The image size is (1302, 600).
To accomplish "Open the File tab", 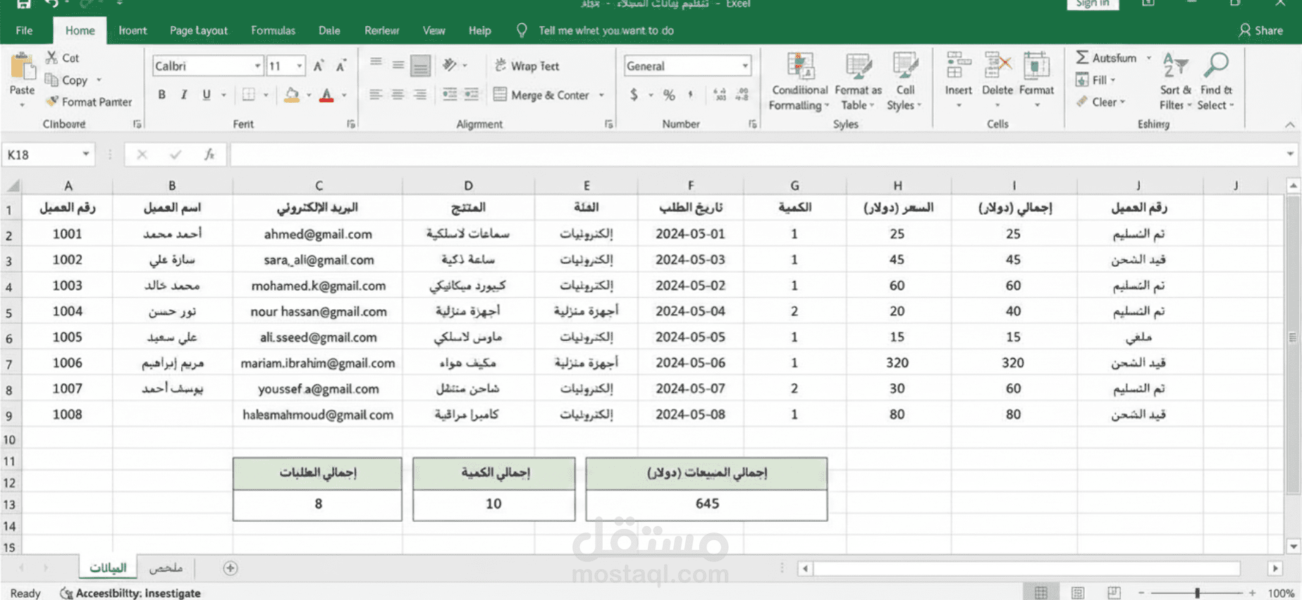I will (24, 30).
